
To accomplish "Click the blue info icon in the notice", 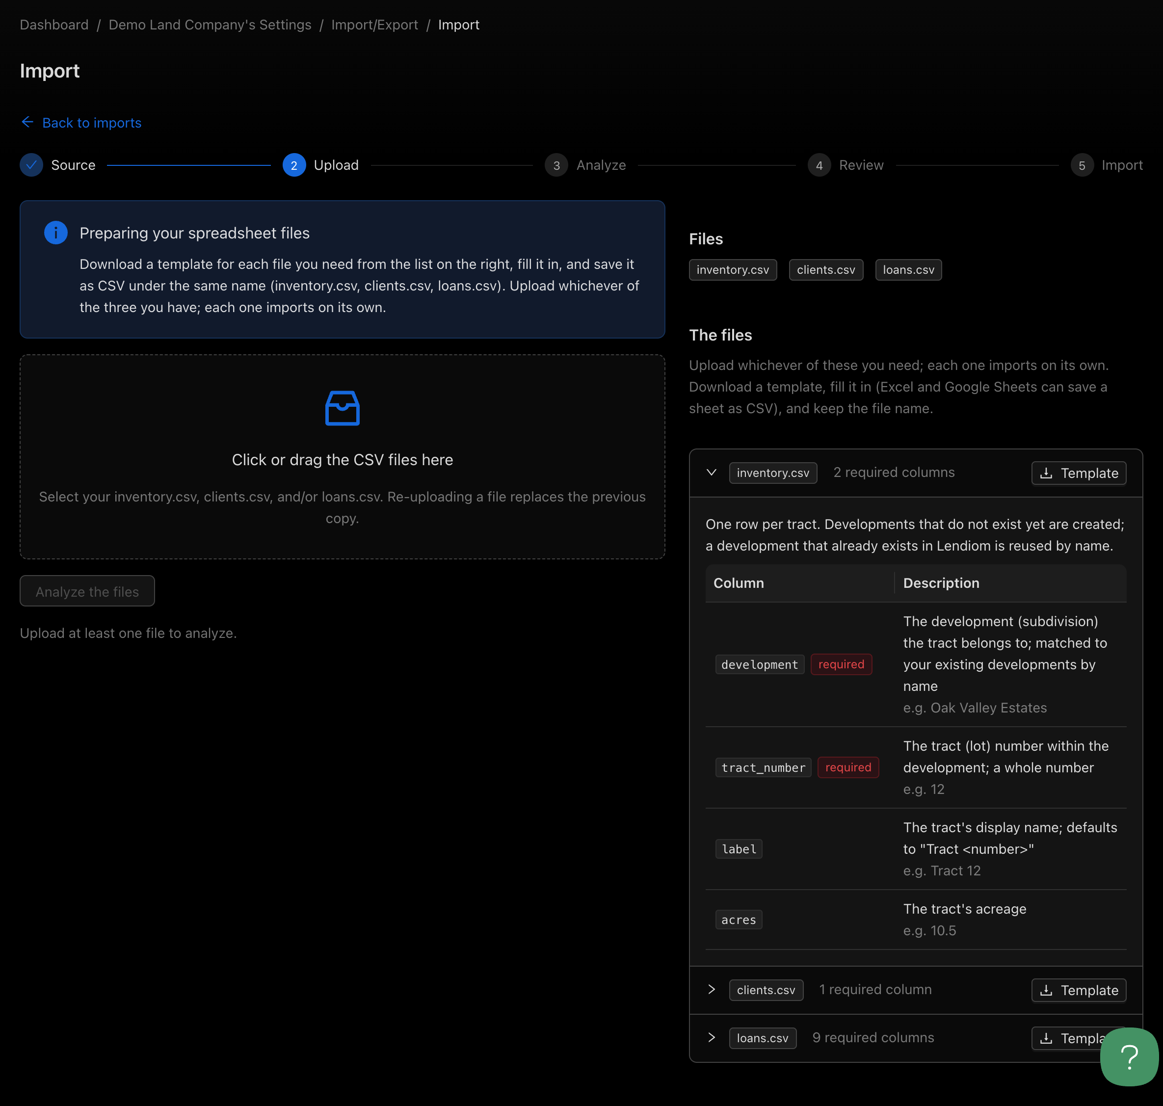I will coord(56,233).
